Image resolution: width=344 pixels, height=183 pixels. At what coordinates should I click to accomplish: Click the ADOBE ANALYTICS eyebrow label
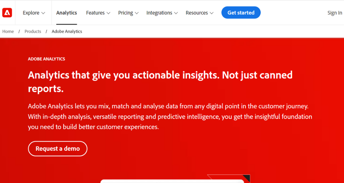click(46, 59)
